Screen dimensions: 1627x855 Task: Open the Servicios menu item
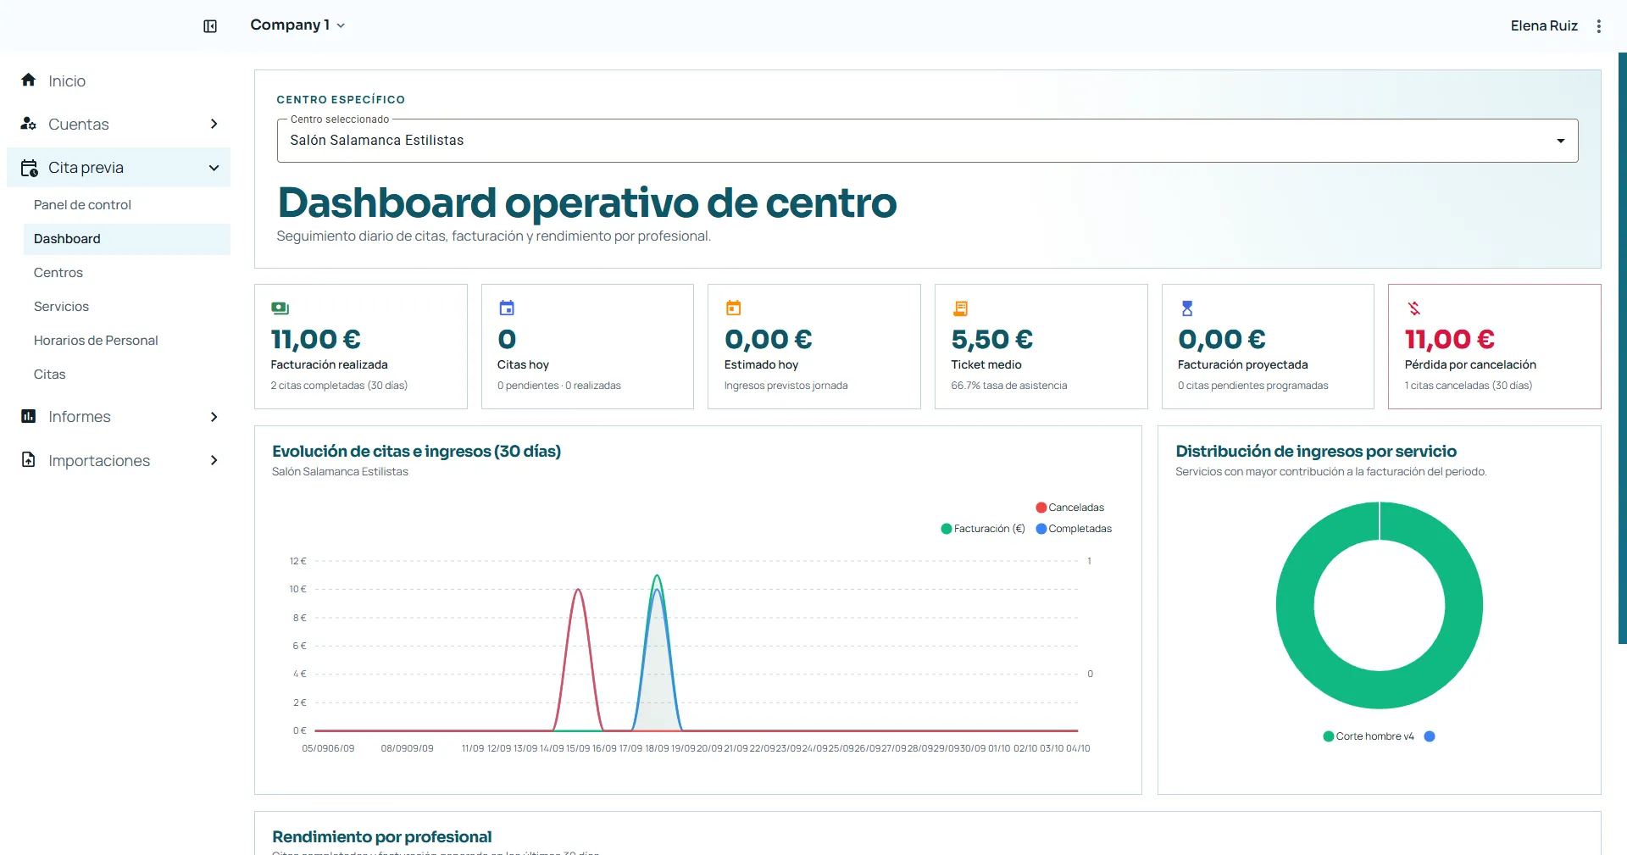tap(127, 307)
